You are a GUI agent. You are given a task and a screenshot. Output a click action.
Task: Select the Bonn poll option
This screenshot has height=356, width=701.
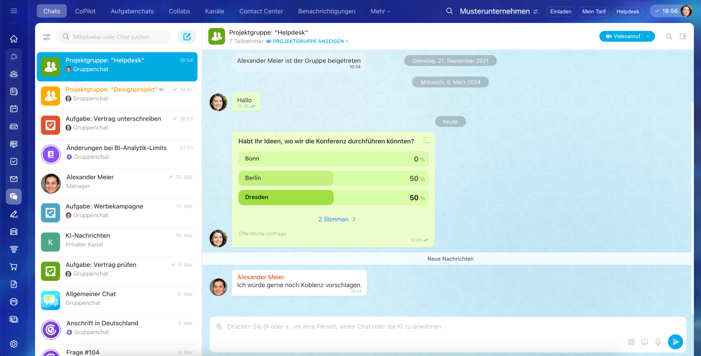tap(333, 159)
